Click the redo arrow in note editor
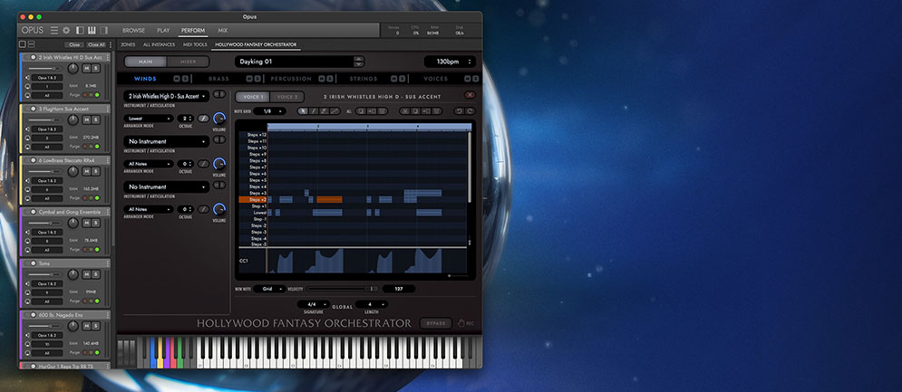Screen dimensions: 902x392 point(470,111)
